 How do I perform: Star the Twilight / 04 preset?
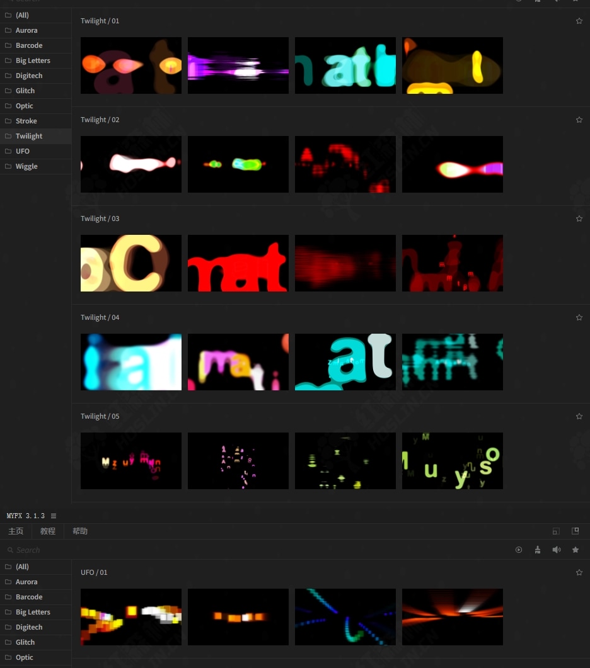click(x=579, y=317)
